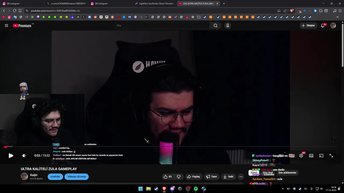The height and width of the screenshot is (193, 344).
Task: Click the Tanıt promote button
Action: (212, 177)
